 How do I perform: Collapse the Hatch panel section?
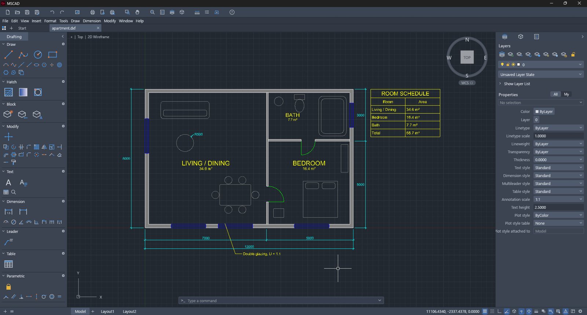tap(3, 82)
